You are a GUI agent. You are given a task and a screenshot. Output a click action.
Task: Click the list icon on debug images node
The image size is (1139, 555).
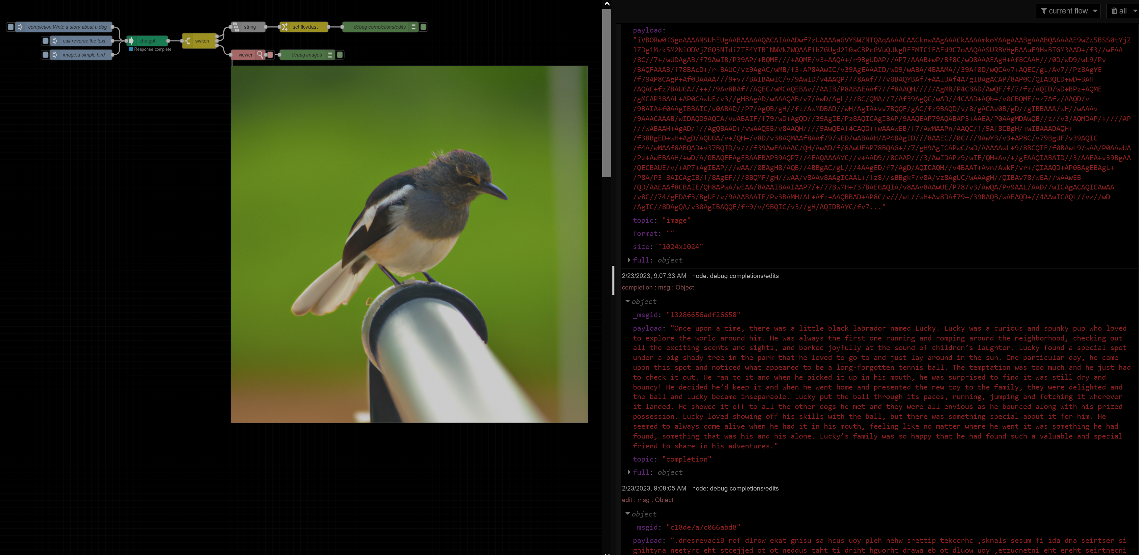pos(330,55)
